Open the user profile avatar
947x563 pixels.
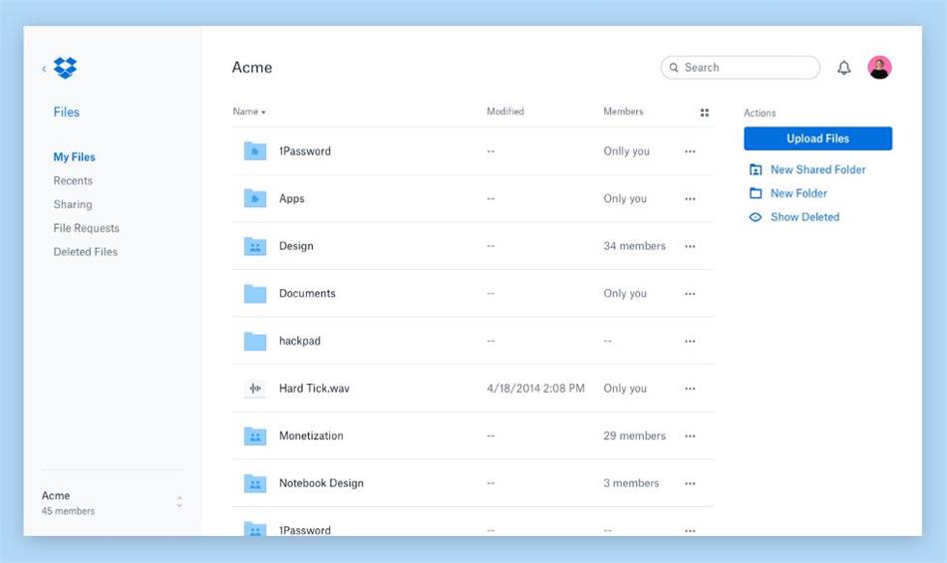879,67
